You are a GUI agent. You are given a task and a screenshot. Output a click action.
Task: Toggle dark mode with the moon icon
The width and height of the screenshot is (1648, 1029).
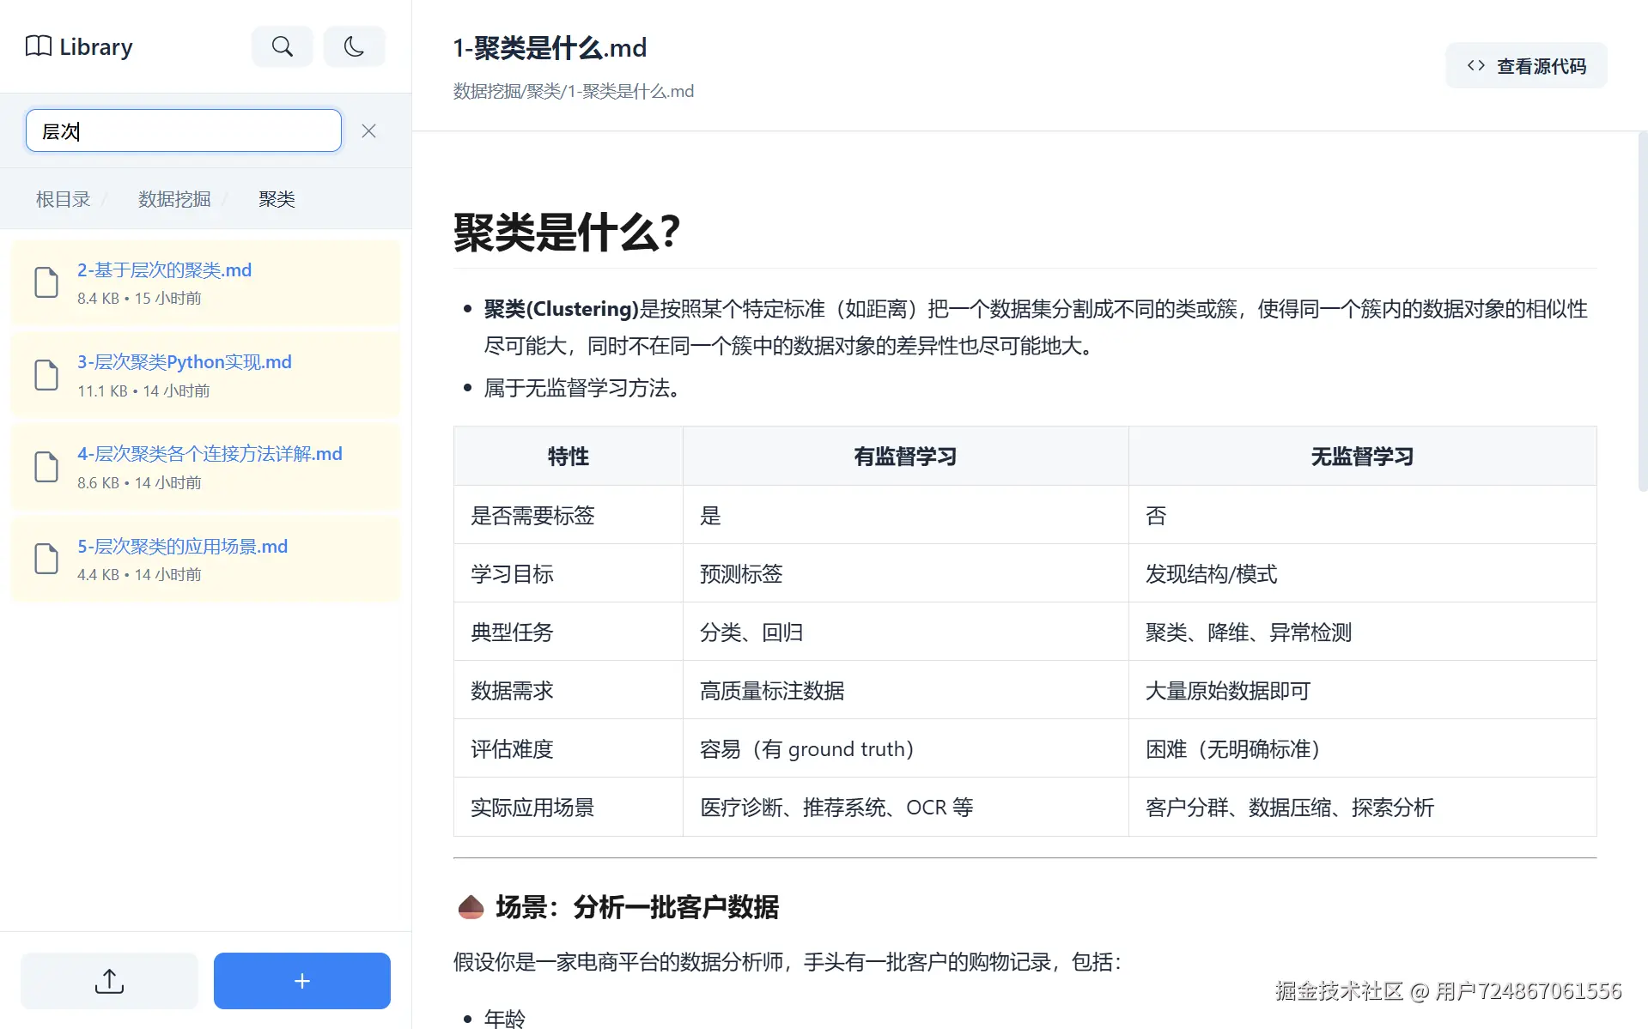(x=354, y=46)
